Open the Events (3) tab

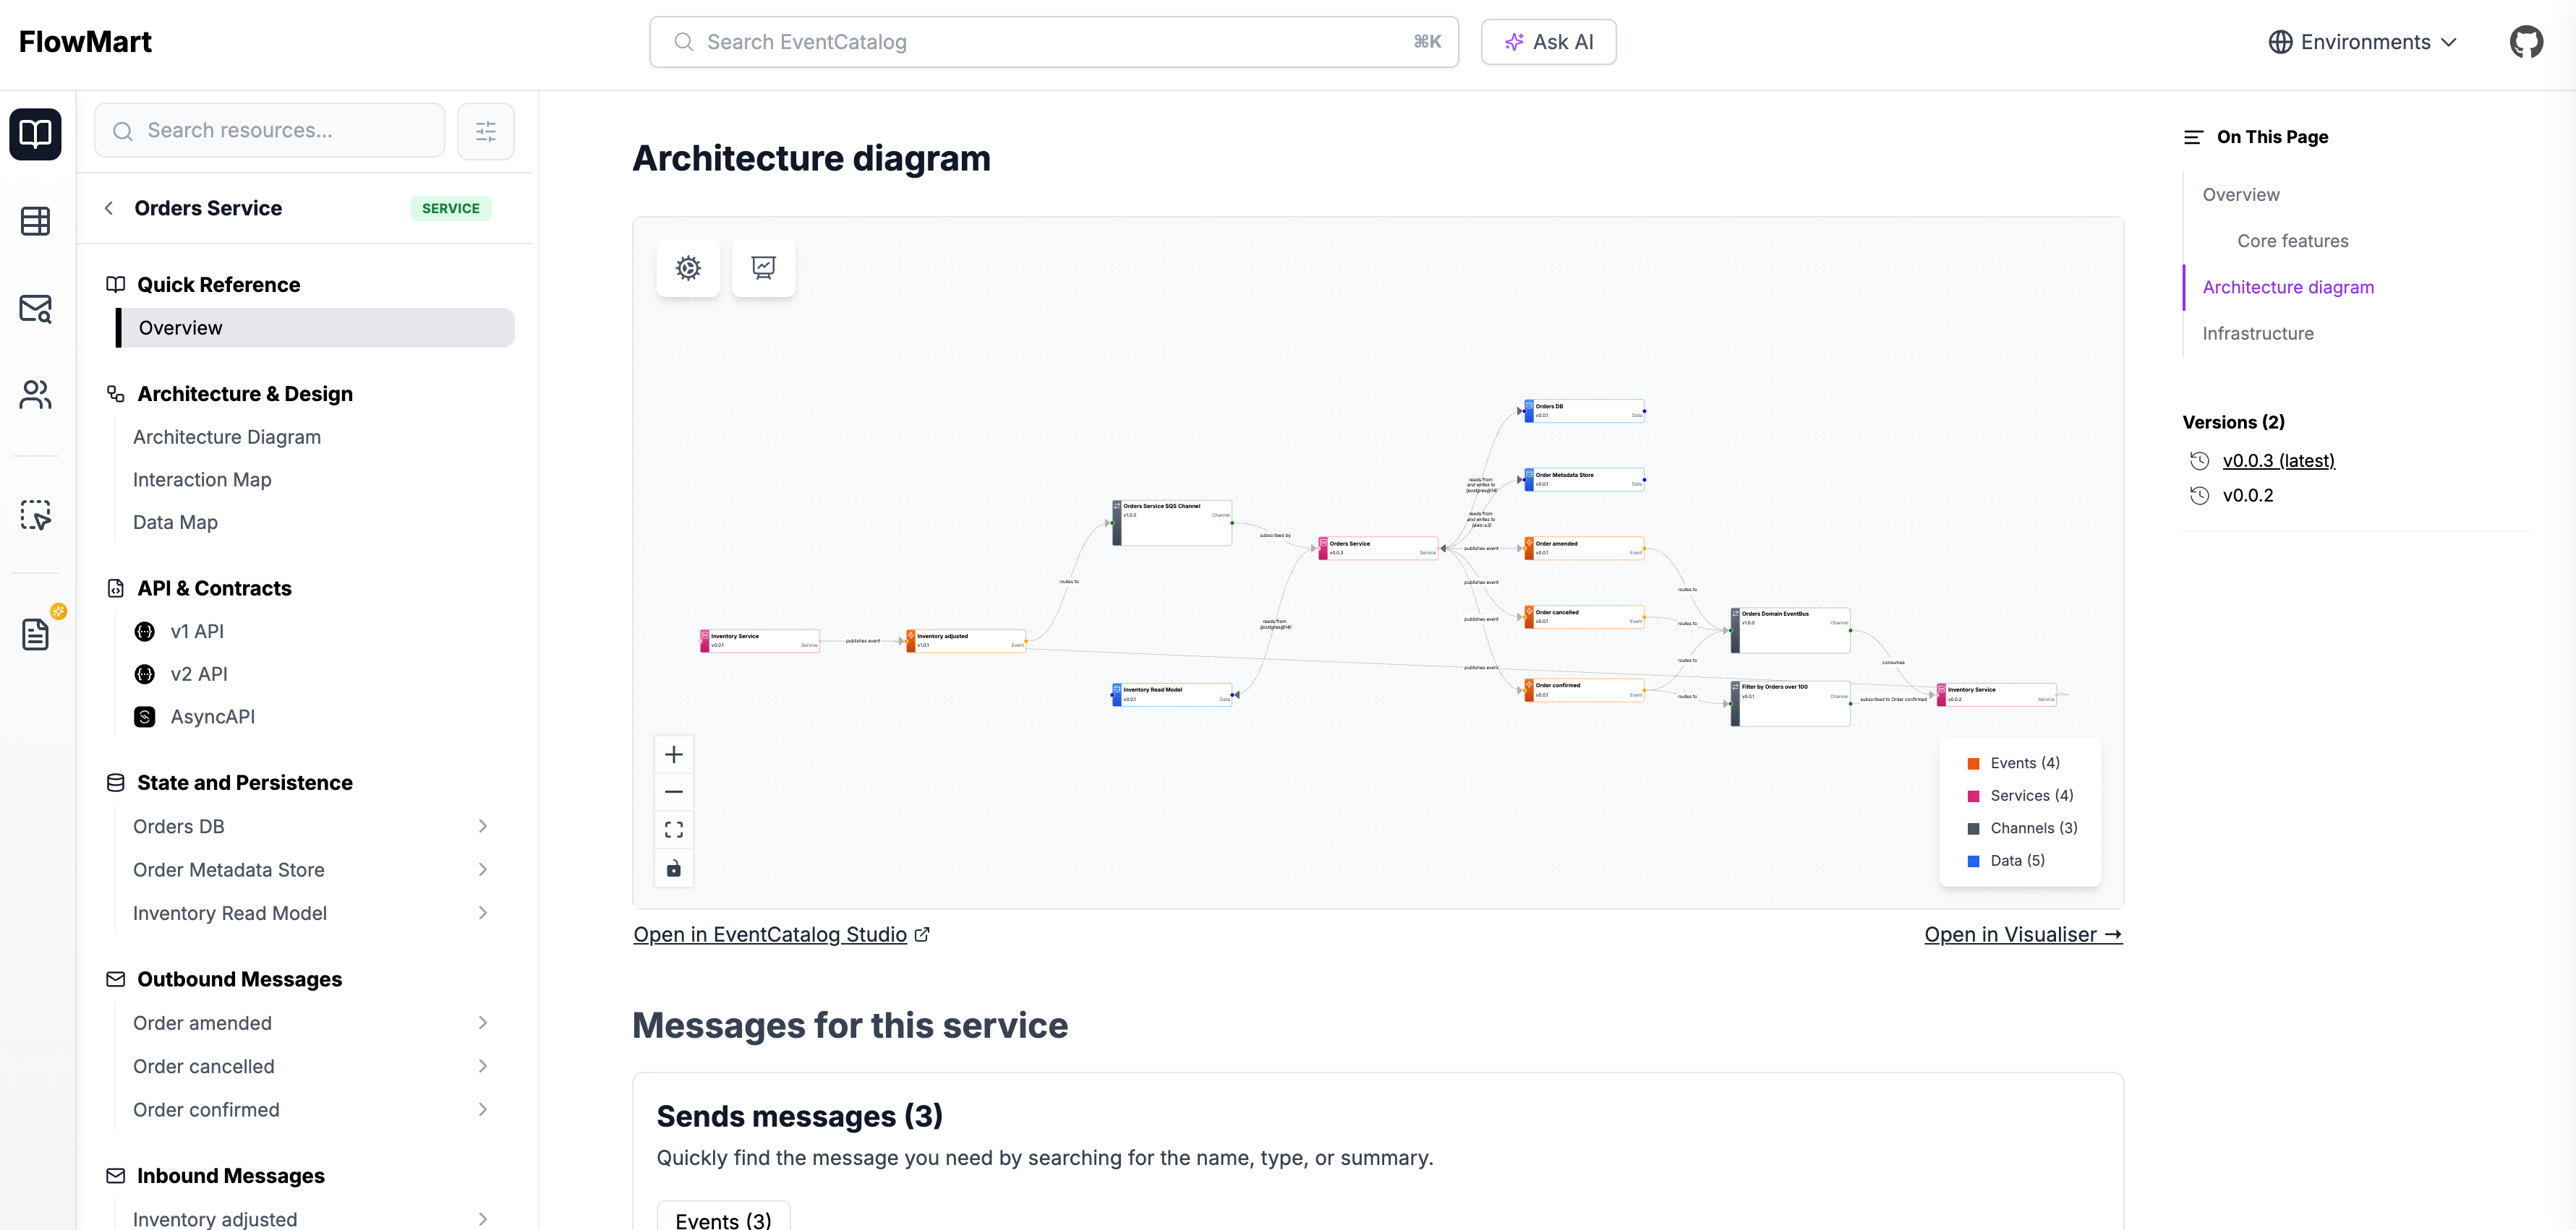point(723,1219)
